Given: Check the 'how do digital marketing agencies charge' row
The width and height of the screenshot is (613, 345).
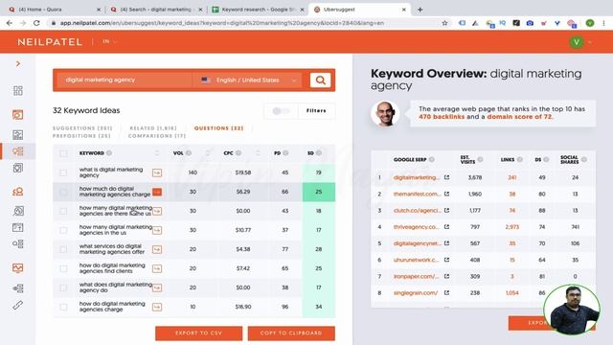Looking at the screenshot, I should (63, 307).
